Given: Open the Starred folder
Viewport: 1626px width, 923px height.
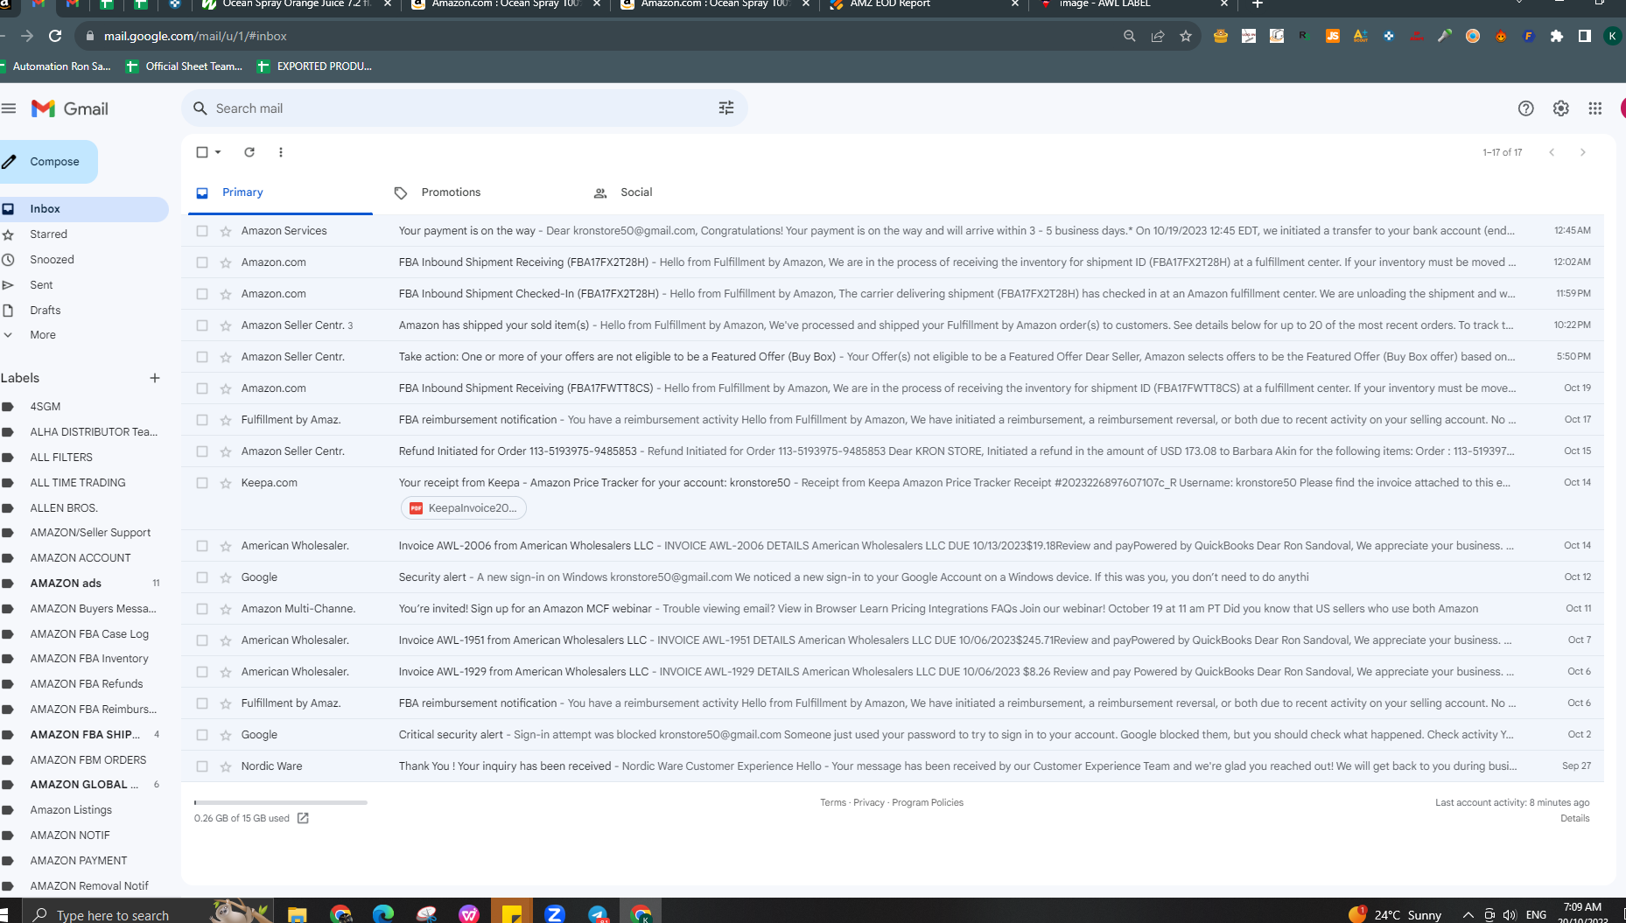Looking at the screenshot, I should [x=48, y=234].
